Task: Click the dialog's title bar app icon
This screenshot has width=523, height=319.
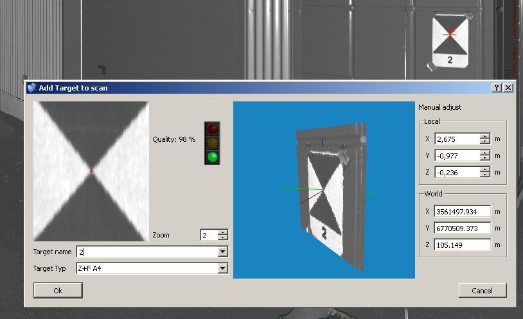Action: click(x=31, y=88)
